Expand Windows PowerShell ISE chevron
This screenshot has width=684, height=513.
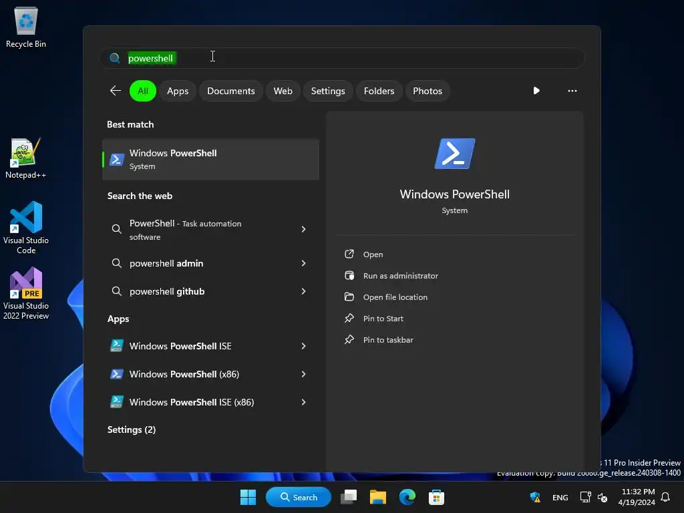coord(304,346)
